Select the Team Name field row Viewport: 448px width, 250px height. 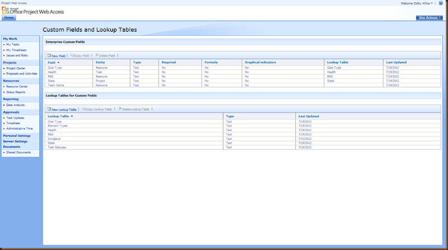[243, 85]
